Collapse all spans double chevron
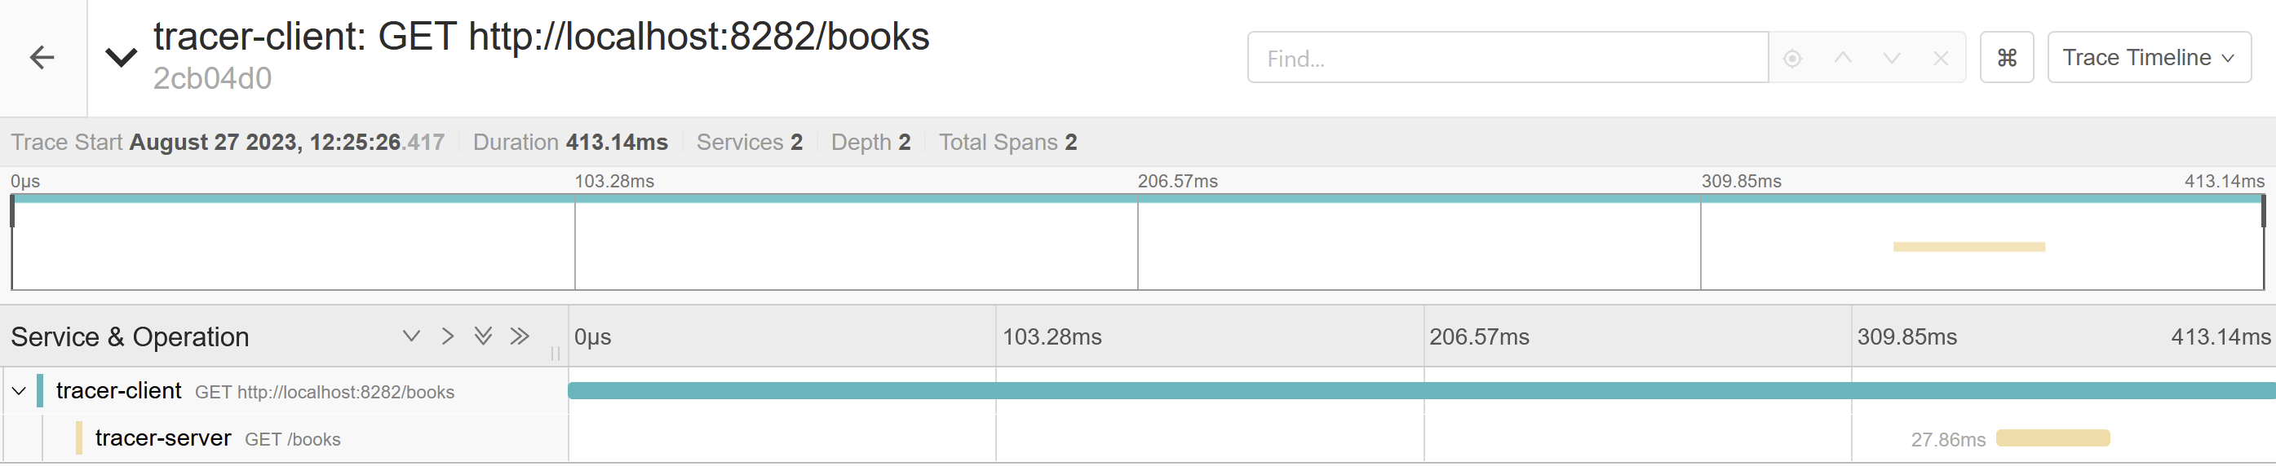Viewport: 2276px width, 466px height. tap(520, 336)
